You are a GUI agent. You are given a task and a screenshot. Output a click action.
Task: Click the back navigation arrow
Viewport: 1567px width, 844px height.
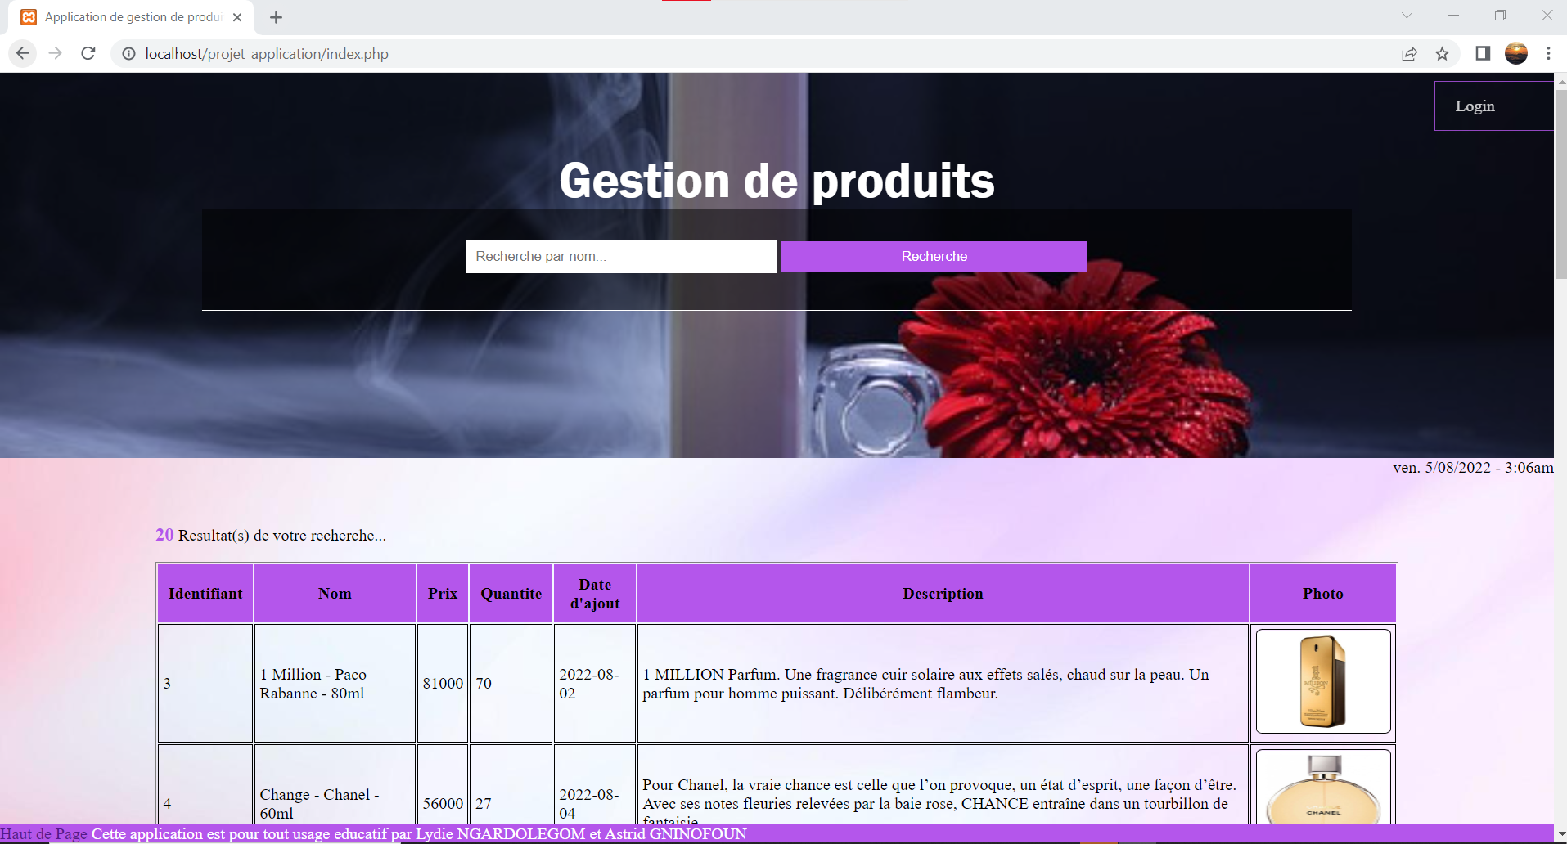tap(22, 53)
